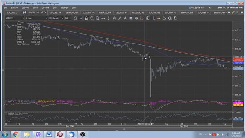Toggle the sound speaker icon

[210, 8]
